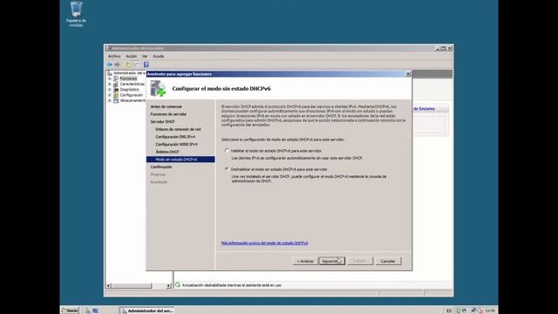This screenshot has width=558, height=314.
Task: Open the Ayuda menu
Action: 159,56
